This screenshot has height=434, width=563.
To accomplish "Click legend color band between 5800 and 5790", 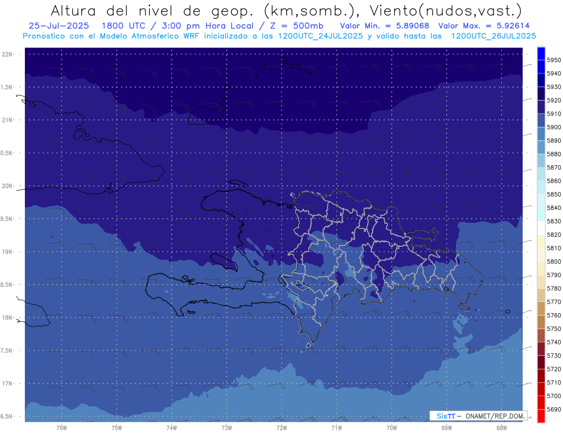I will pyautogui.click(x=541, y=268).
